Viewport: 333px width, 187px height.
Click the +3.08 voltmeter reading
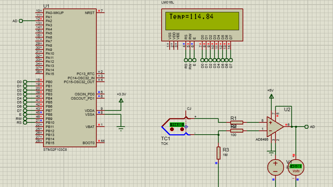[x=296, y=166]
